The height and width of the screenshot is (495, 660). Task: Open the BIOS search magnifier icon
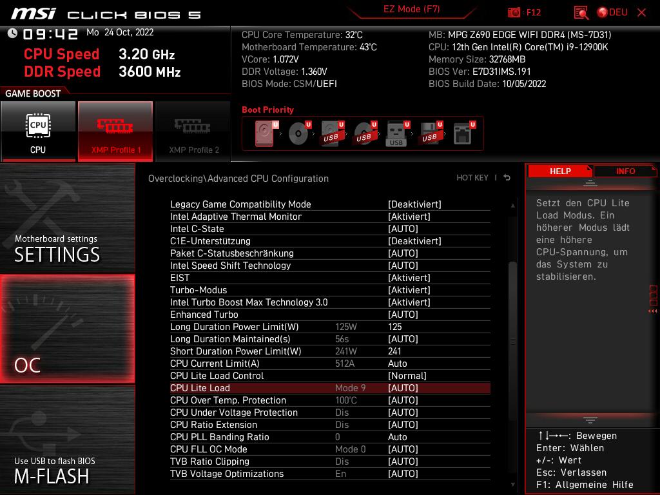(581, 13)
